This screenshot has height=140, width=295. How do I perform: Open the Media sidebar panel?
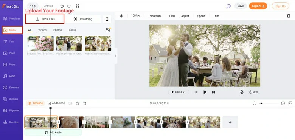(x=12, y=30)
